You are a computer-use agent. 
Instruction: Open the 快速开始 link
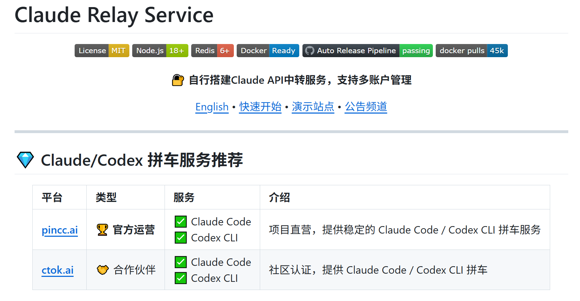[x=260, y=107]
